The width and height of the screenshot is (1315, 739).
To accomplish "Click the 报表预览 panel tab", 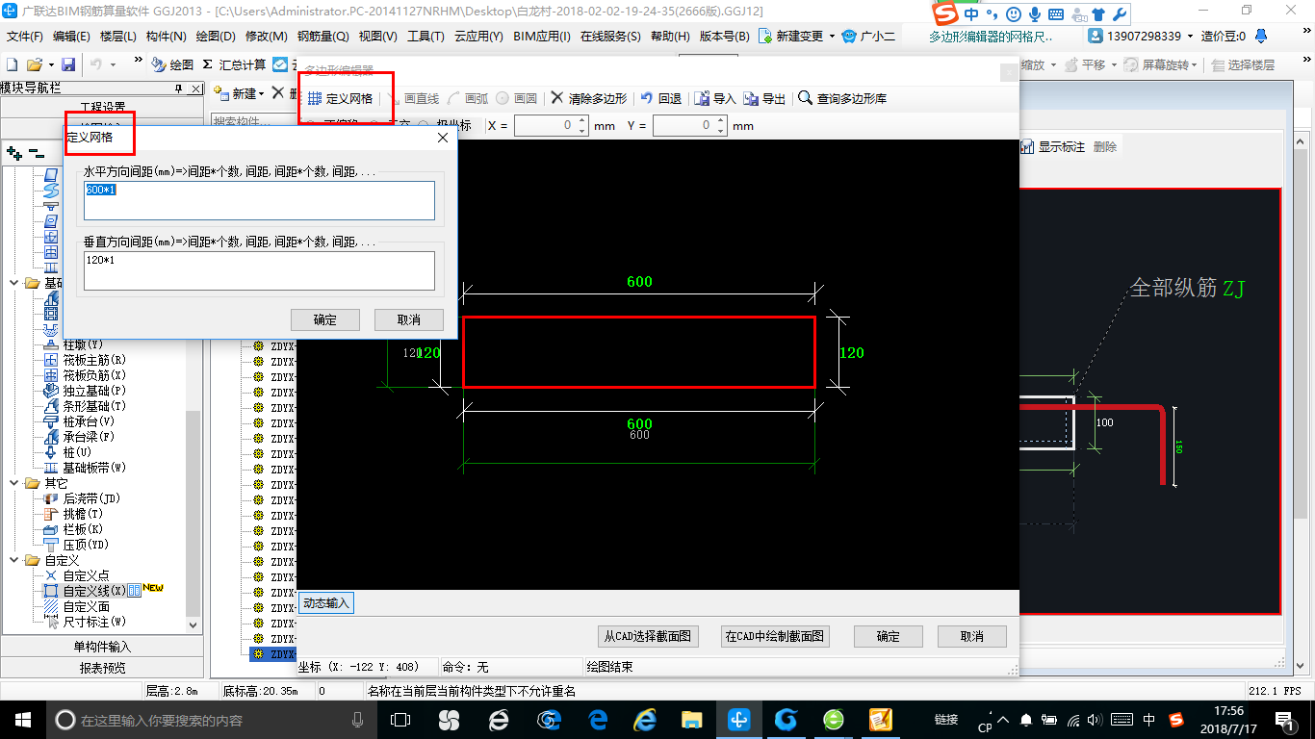I will (x=101, y=668).
